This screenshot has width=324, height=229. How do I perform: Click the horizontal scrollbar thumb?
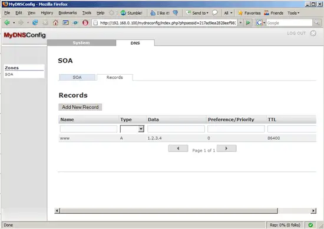pos(169,211)
